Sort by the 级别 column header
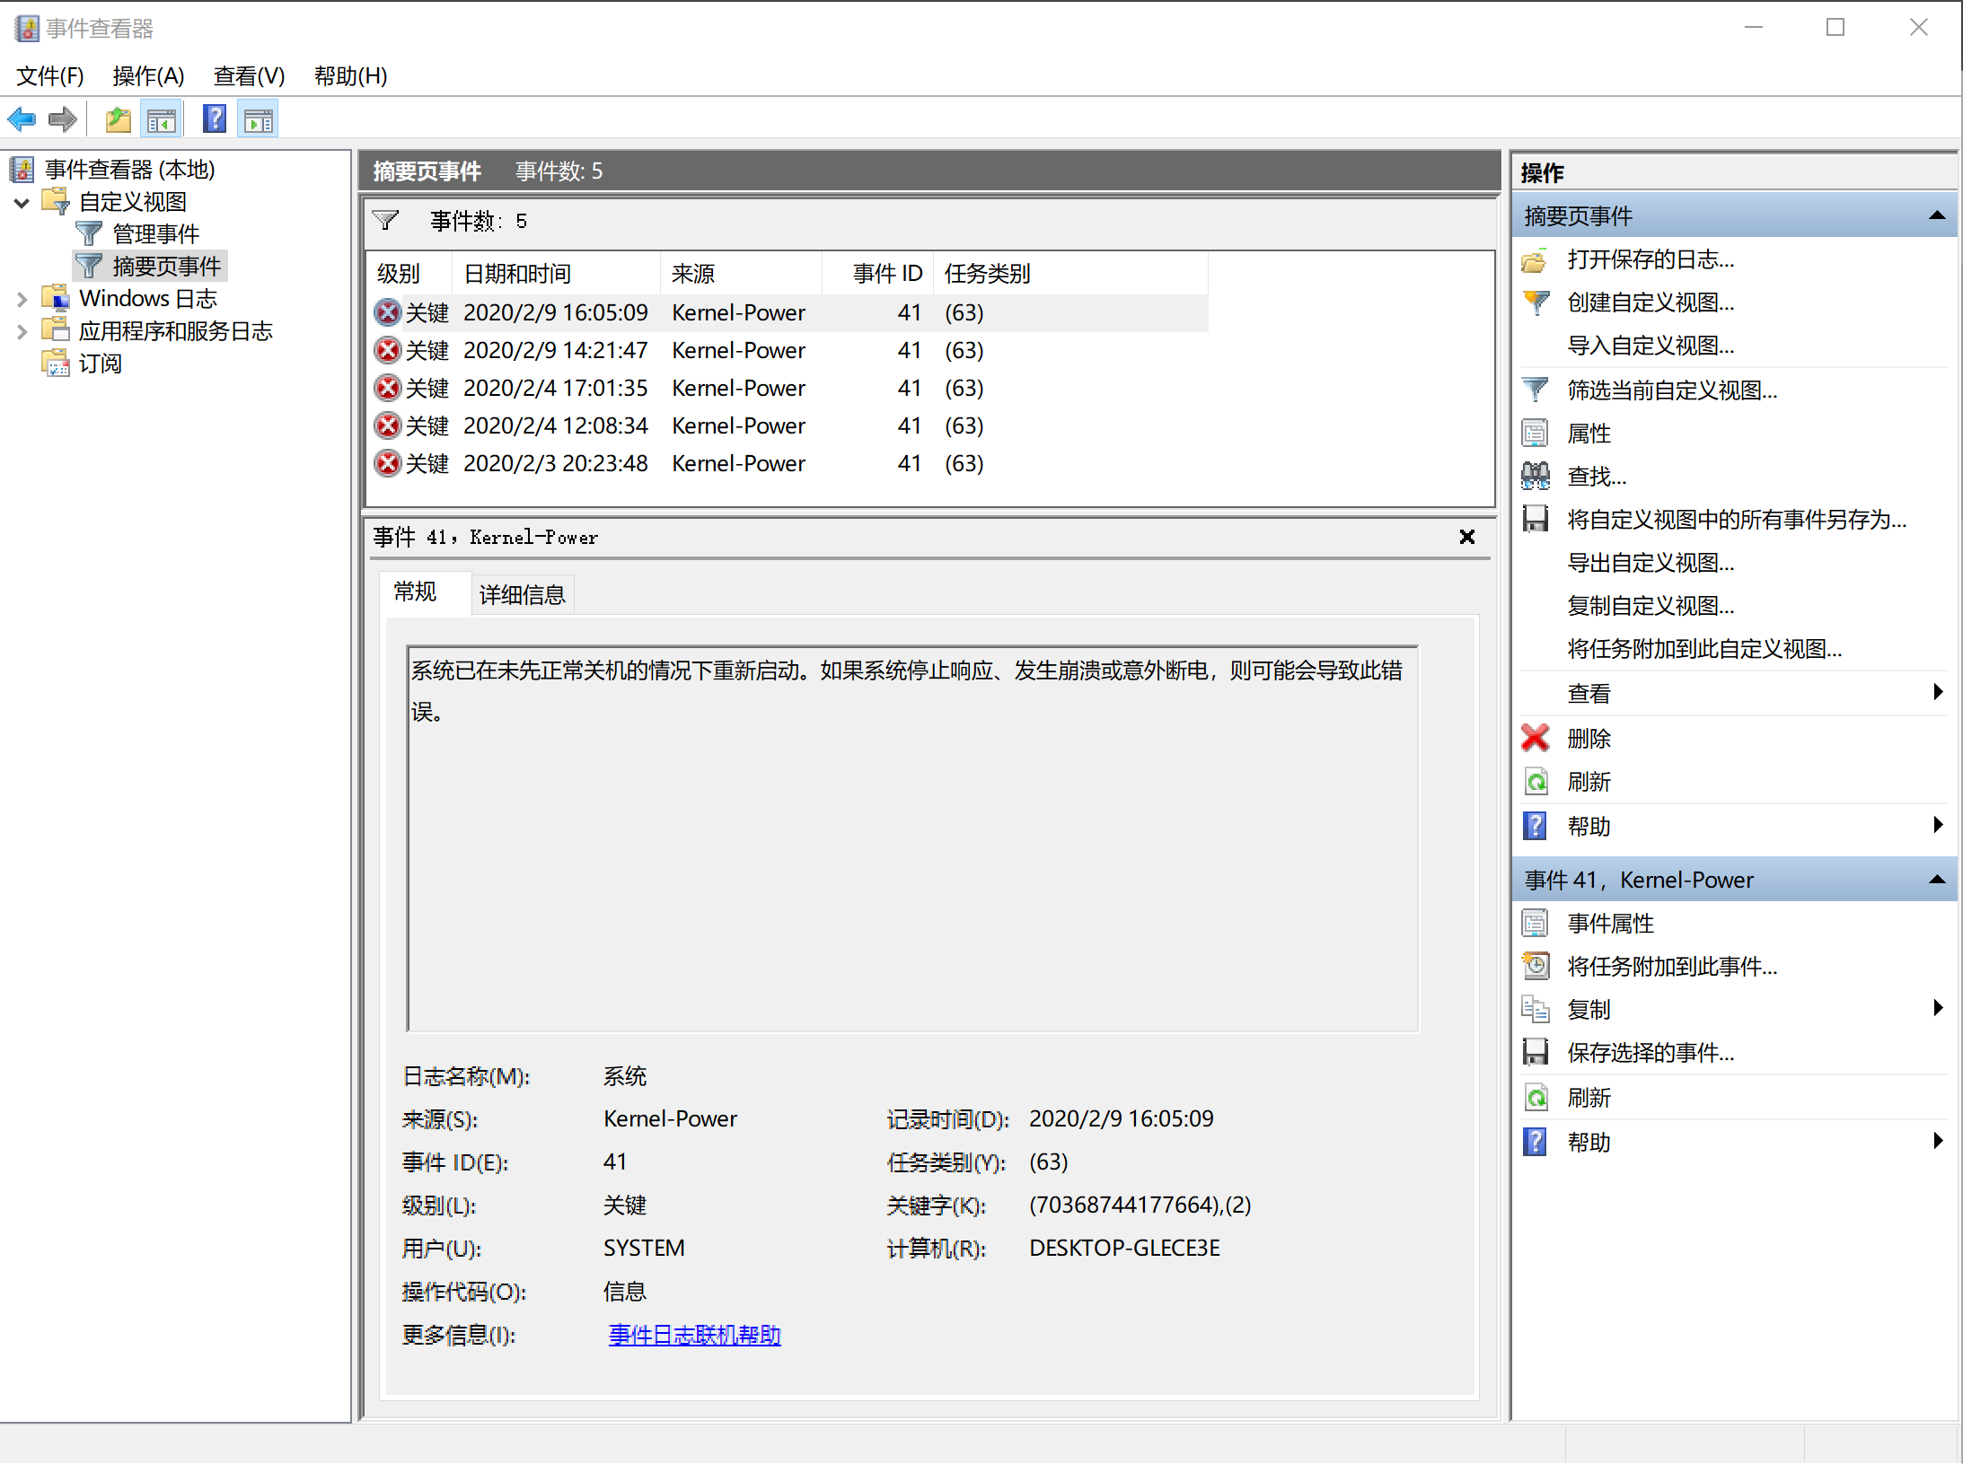The width and height of the screenshot is (1963, 1464). (409, 274)
